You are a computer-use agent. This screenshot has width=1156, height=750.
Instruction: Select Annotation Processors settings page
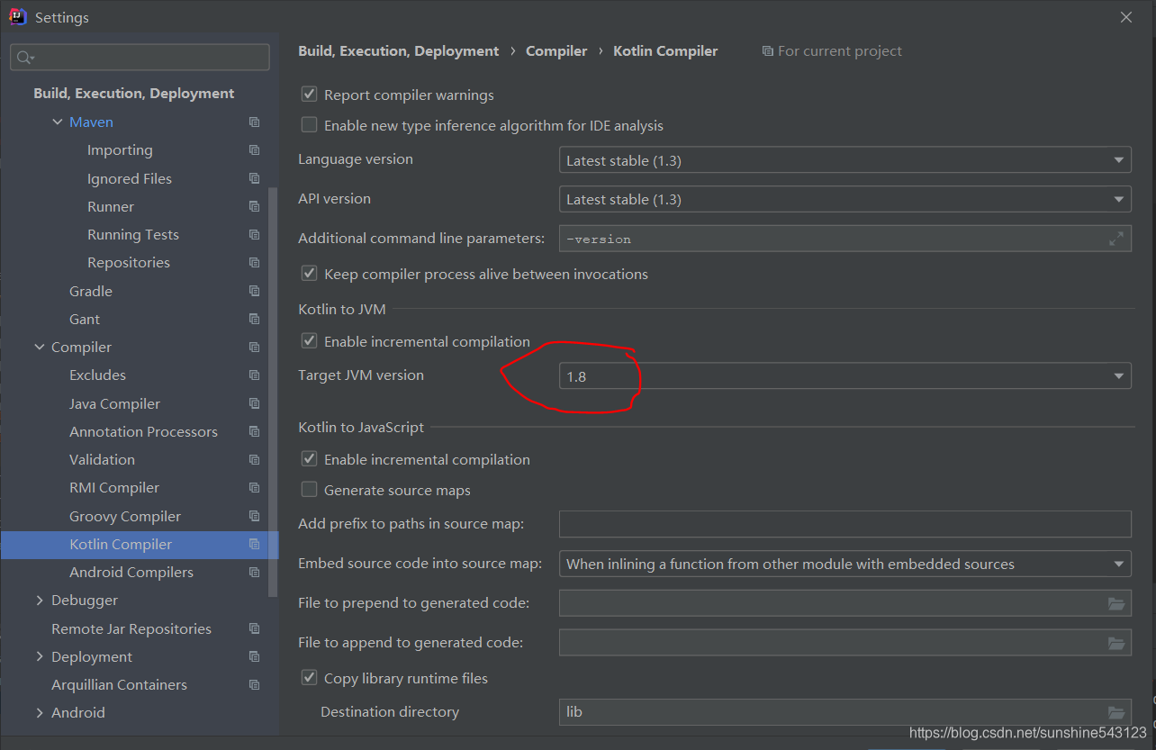point(143,431)
